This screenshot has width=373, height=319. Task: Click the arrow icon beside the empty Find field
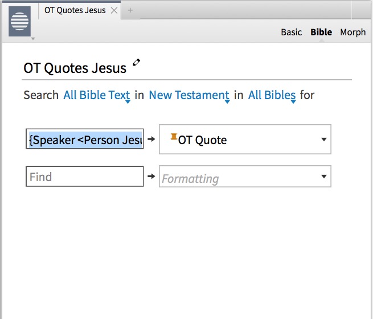click(x=151, y=177)
